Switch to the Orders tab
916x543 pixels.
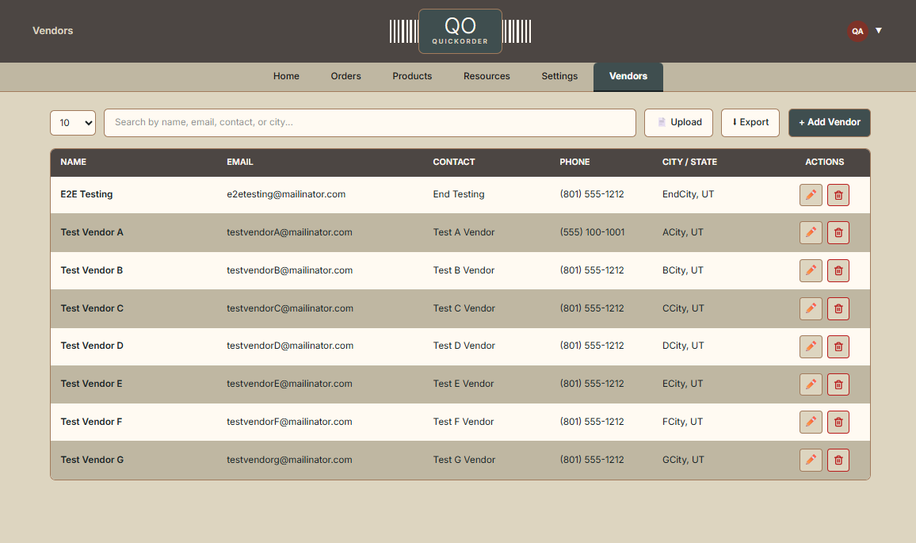click(x=345, y=77)
